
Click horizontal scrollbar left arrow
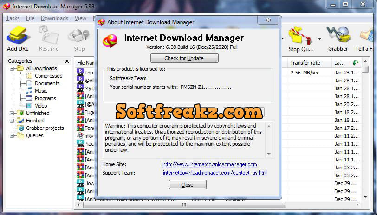(x=79, y=205)
